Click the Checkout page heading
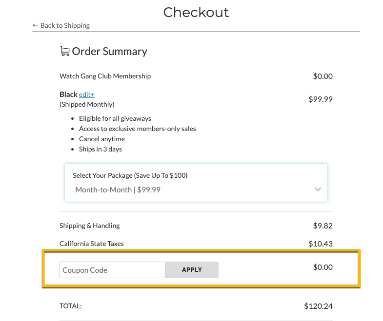Image resolution: width=383 pixels, height=321 pixels. 196,12
